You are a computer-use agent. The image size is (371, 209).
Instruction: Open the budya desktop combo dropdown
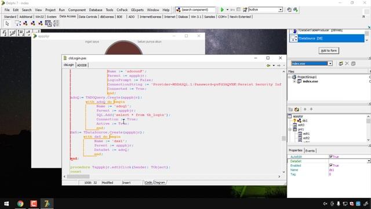pos(281,10)
